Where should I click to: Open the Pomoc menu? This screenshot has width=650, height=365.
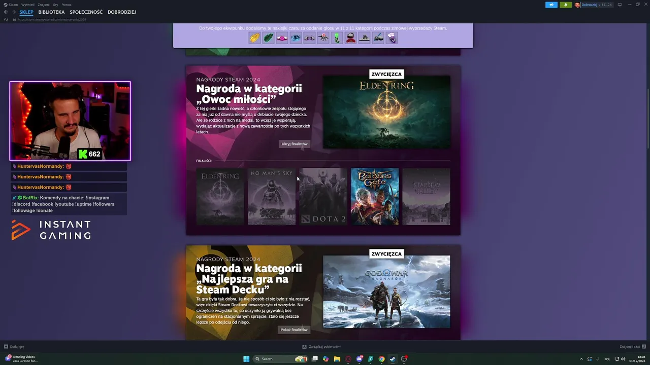tap(66, 5)
